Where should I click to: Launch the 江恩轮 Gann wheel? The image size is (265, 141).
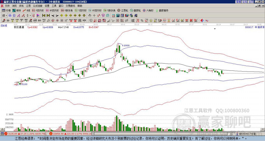[x=123, y=10]
